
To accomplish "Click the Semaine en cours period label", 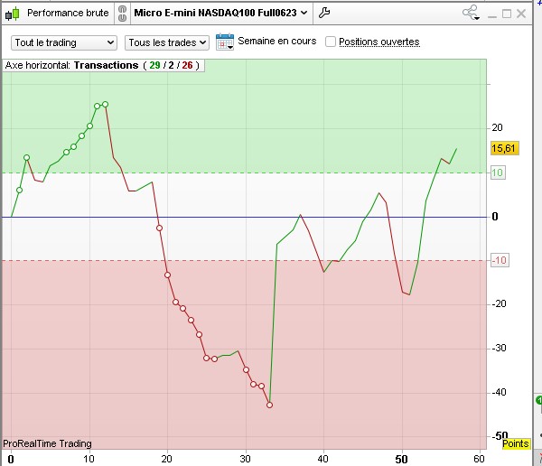I will pos(277,42).
